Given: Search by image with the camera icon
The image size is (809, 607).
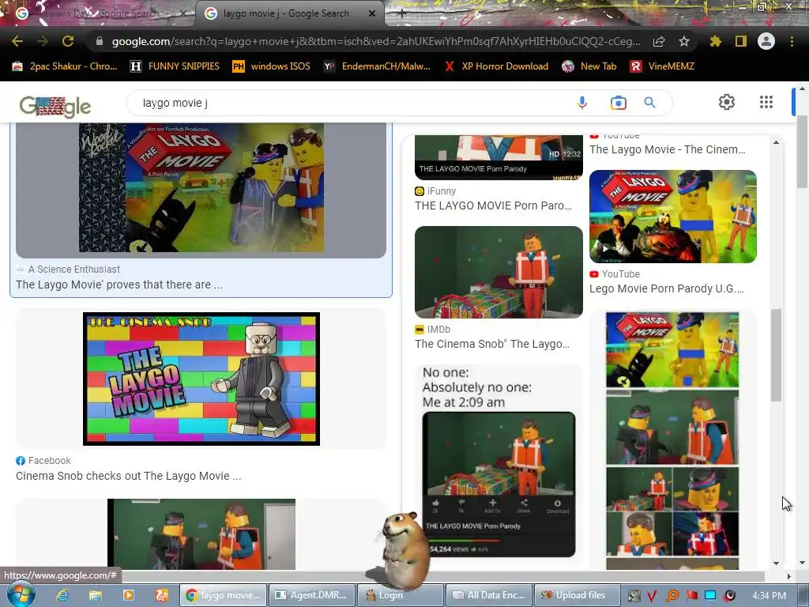Looking at the screenshot, I should [x=618, y=103].
